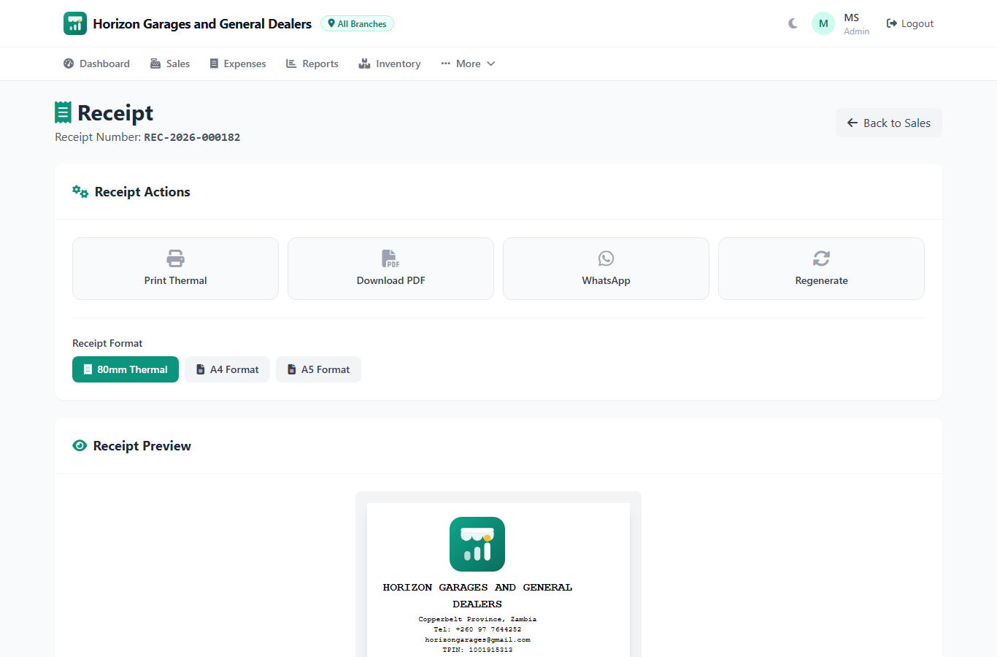Expand the More menu chevron
This screenshot has height=657, width=997.
coord(491,64)
